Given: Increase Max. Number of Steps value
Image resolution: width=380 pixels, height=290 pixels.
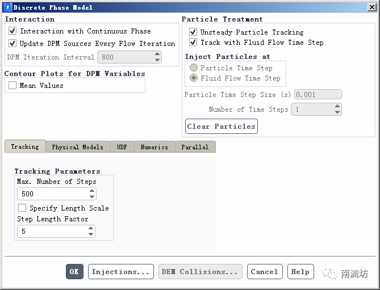Looking at the screenshot, I should click(x=91, y=191).
